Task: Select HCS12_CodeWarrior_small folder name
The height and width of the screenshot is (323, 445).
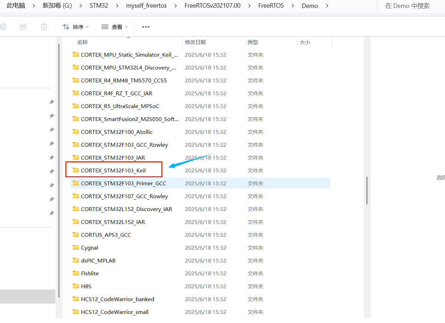Action: [x=115, y=312]
